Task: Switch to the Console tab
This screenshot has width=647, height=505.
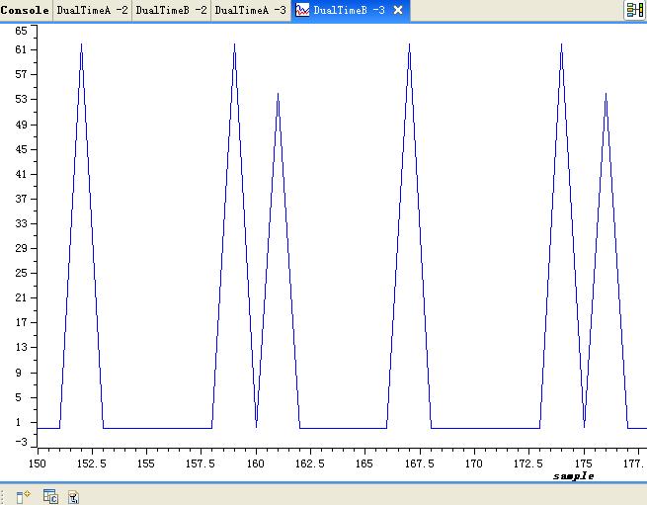Action: (x=25, y=10)
